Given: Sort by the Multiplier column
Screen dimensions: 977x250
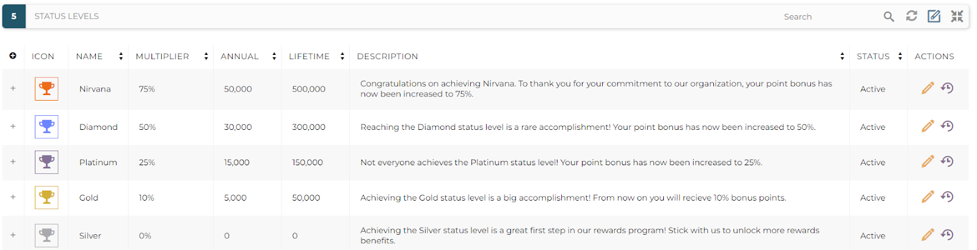Looking at the screenshot, I should tap(206, 56).
